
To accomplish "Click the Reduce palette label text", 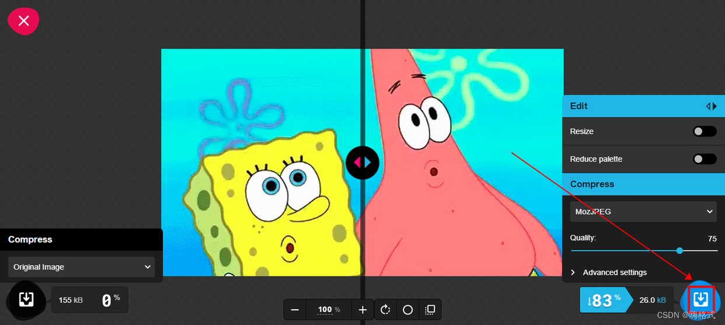I will [596, 159].
